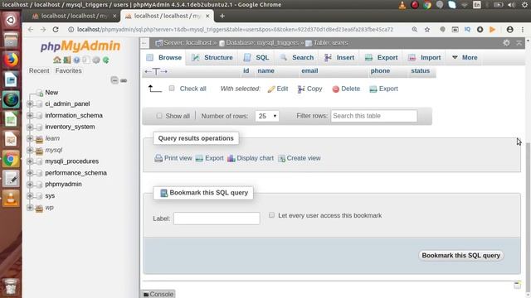Reload navigation panel green icon
Screen dimensions: 531x298
click(105, 60)
